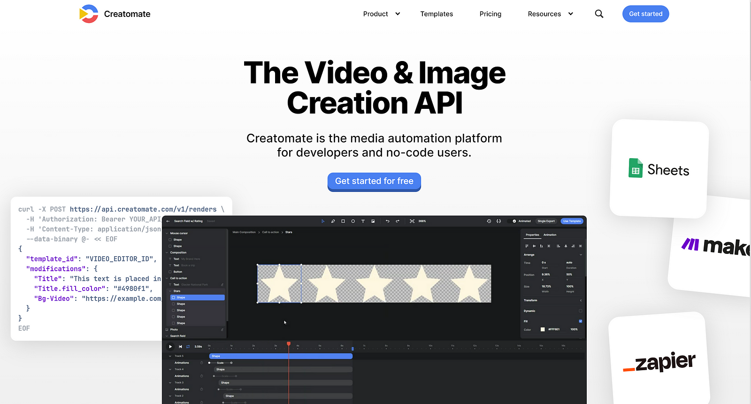751x404 pixels.
Task: Click Call to action in the breadcrumb
Action: tap(270, 232)
